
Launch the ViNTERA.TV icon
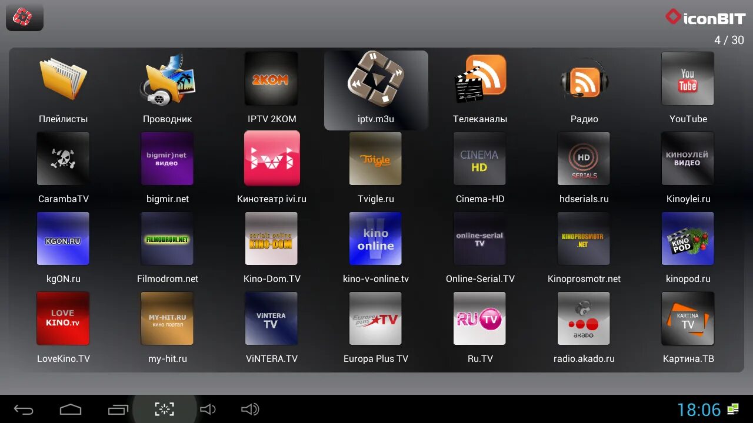point(271,318)
